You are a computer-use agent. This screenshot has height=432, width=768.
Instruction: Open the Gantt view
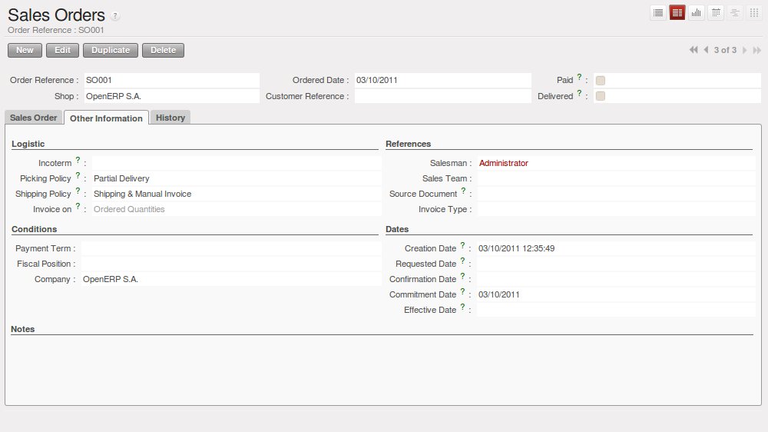coord(735,12)
